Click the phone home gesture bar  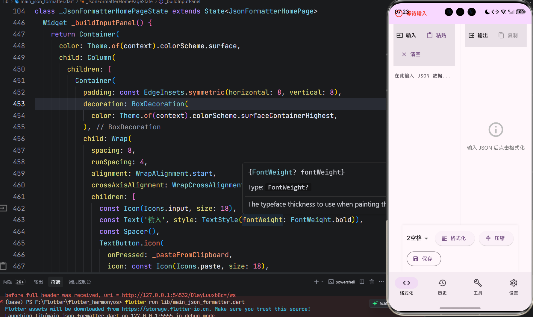click(x=460, y=308)
